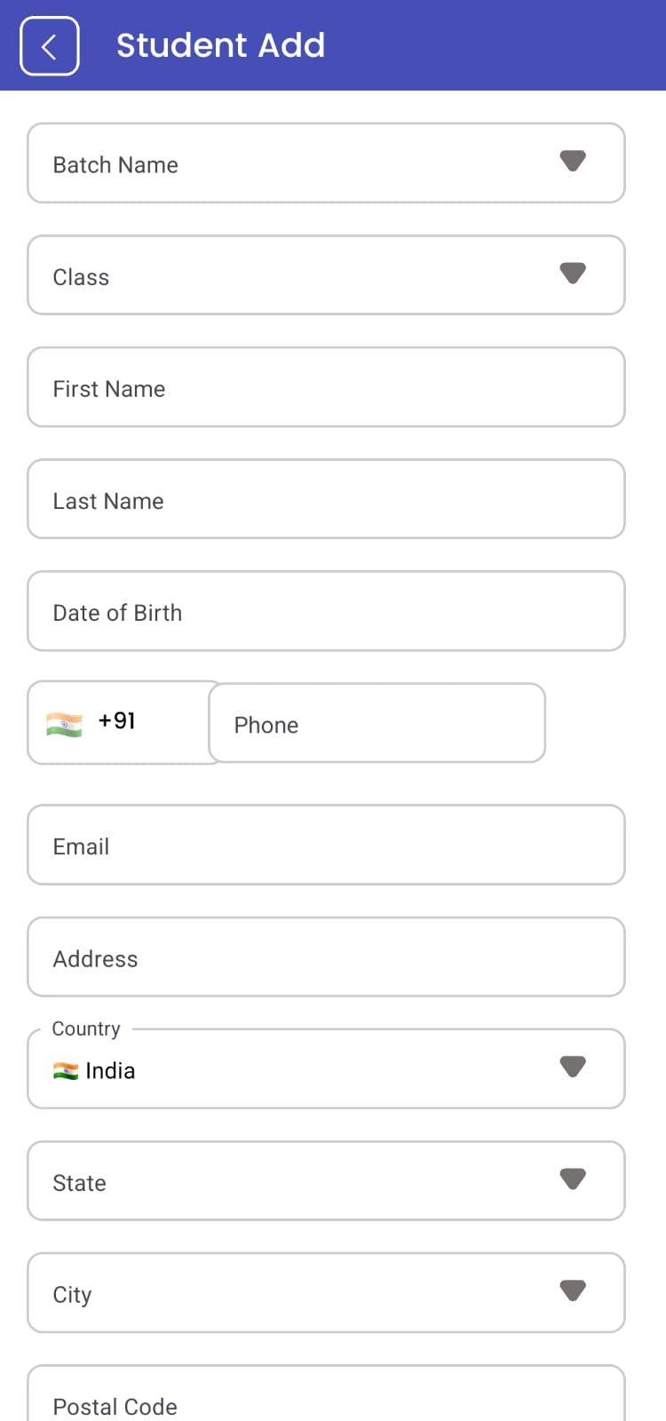Screen dimensions: 666x1421
Task: Open the Country dropdown arrow
Action: [x=573, y=1067]
